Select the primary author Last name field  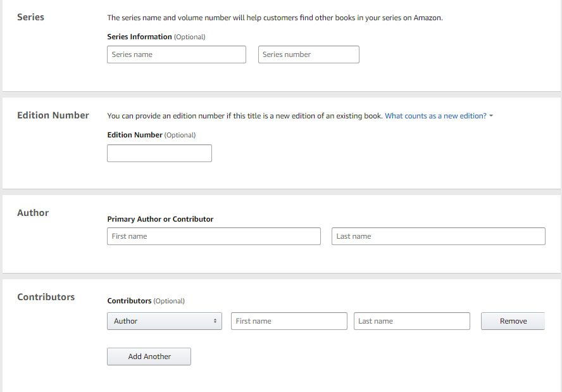tap(439, 236)
